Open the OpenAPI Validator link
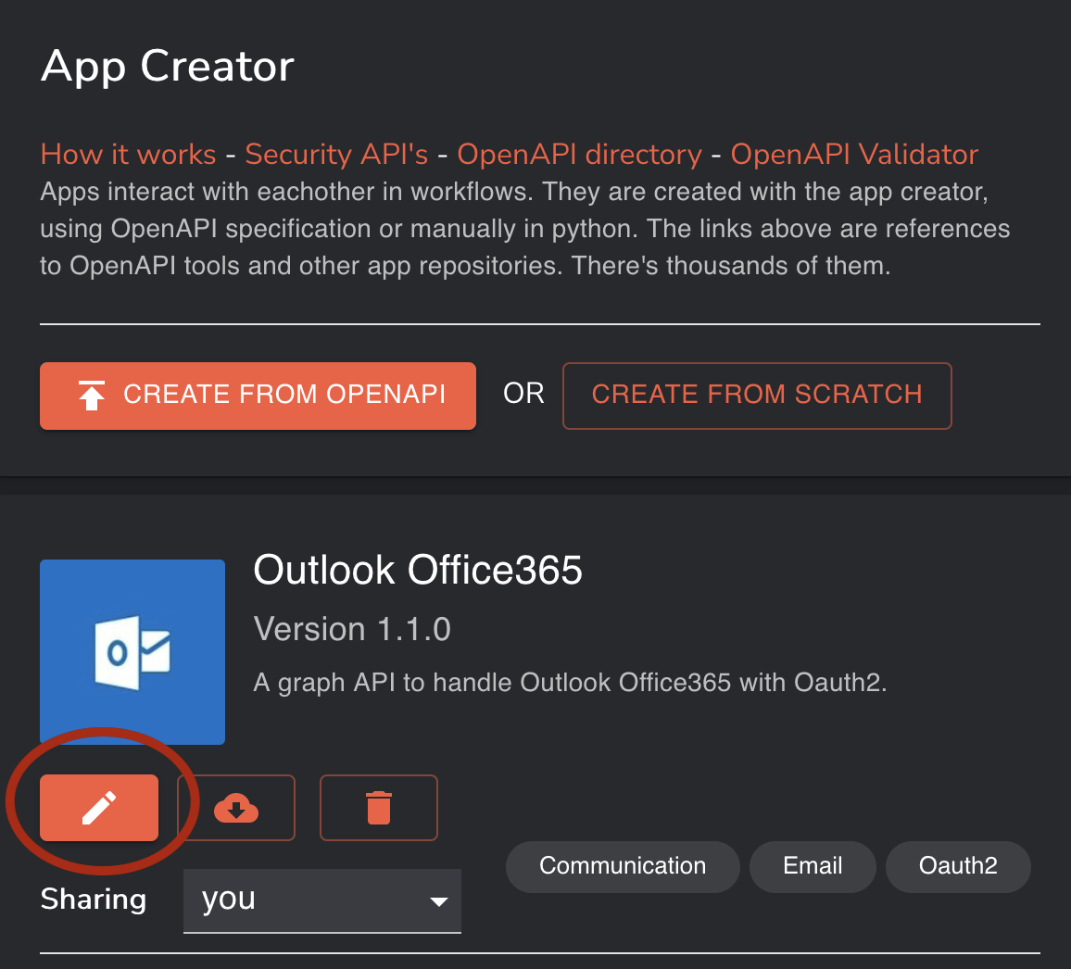Viewport: 1071px width, 969px height. click(854, 154)
